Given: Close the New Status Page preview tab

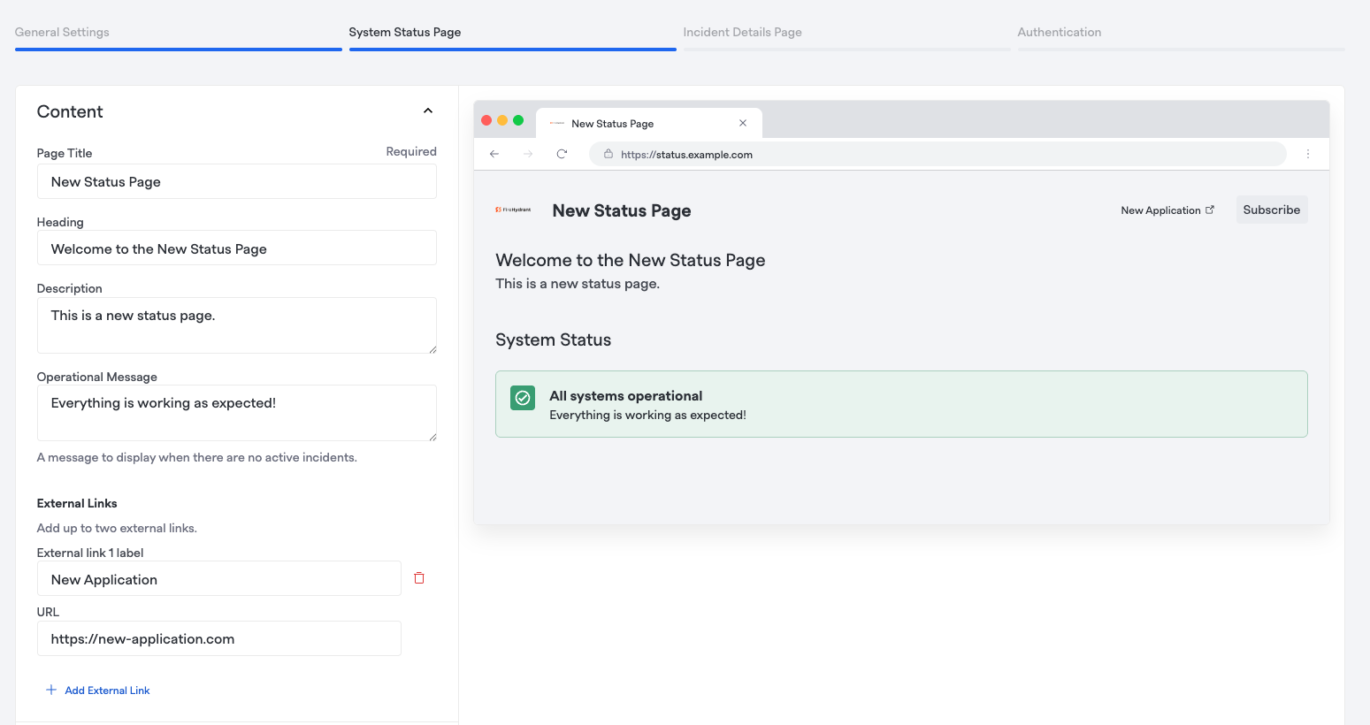Looking at the screenshot, I should (x=743, y=123).
